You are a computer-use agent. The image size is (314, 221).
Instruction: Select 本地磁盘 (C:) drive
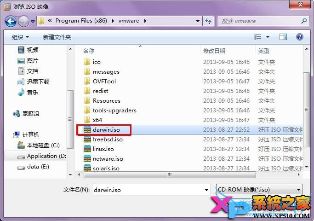click(39, 145)
